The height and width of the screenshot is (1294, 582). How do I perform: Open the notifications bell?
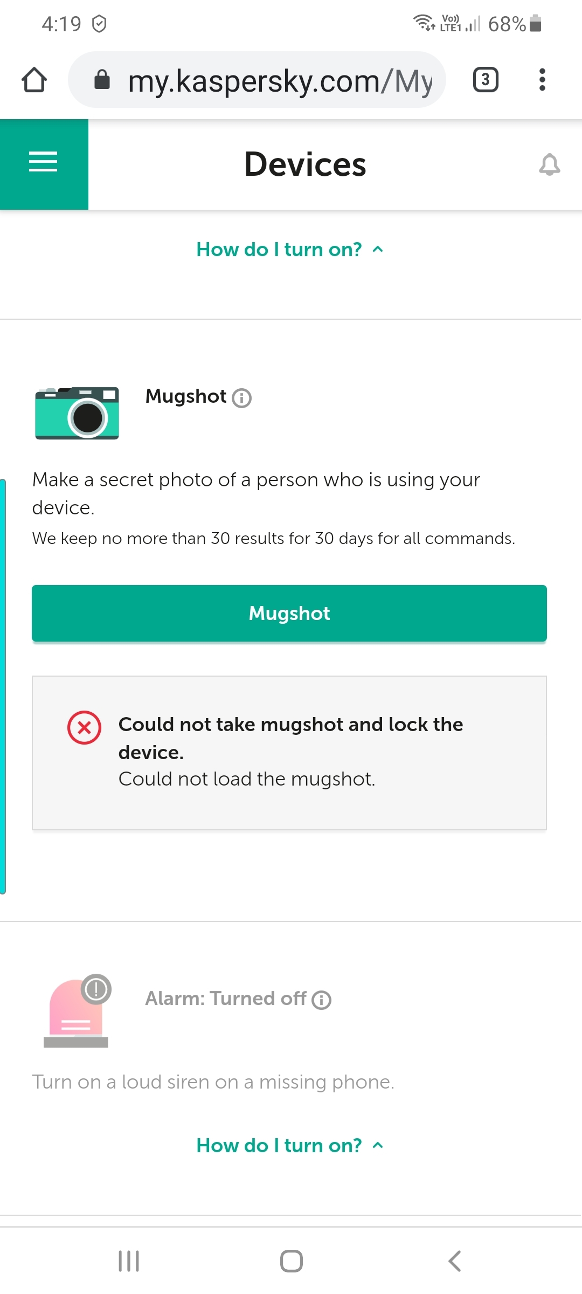(x=549, y=164)
